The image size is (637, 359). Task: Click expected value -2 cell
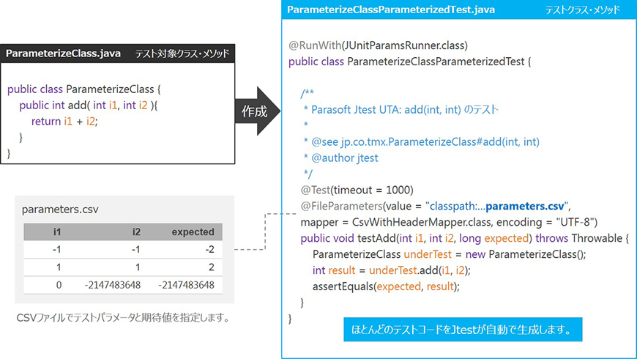pyautogui.click(x=209, y=249)
